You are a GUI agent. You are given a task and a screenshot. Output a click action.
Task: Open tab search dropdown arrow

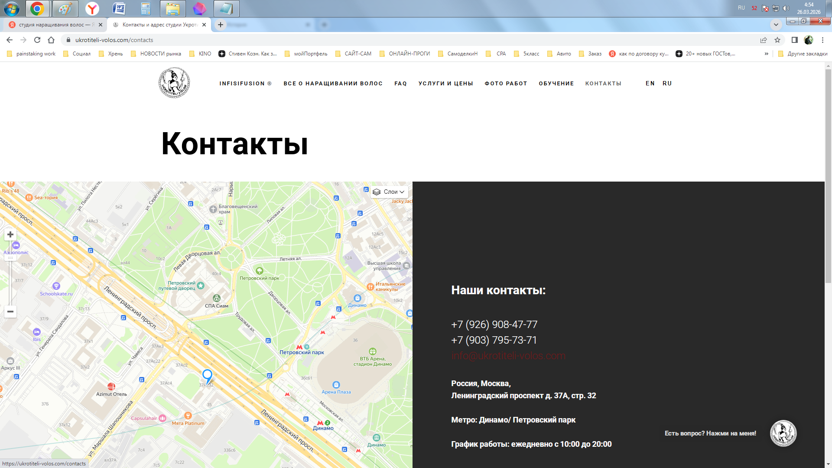[776, 24]
